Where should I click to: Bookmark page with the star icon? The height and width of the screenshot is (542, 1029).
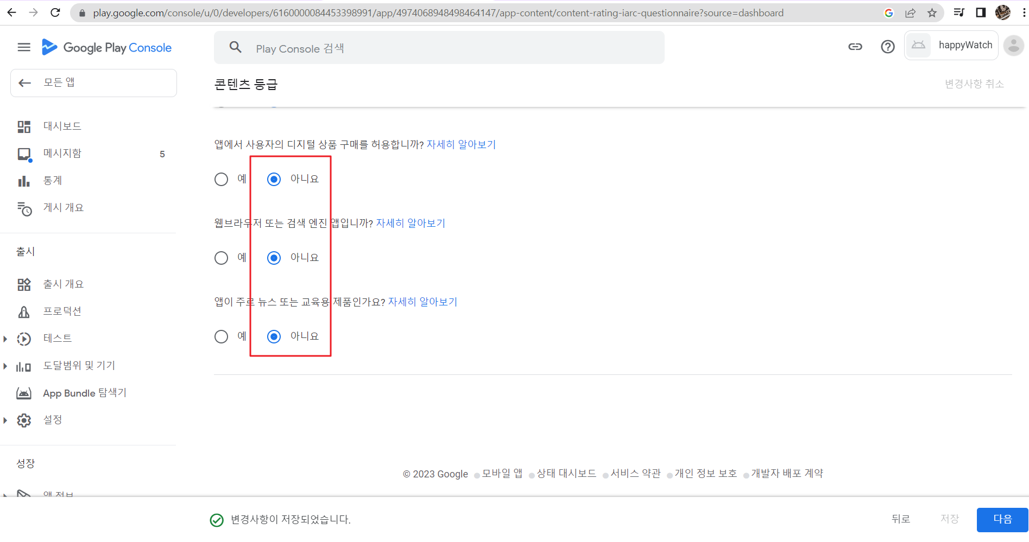pyautogui.click(x=932, y=12)
